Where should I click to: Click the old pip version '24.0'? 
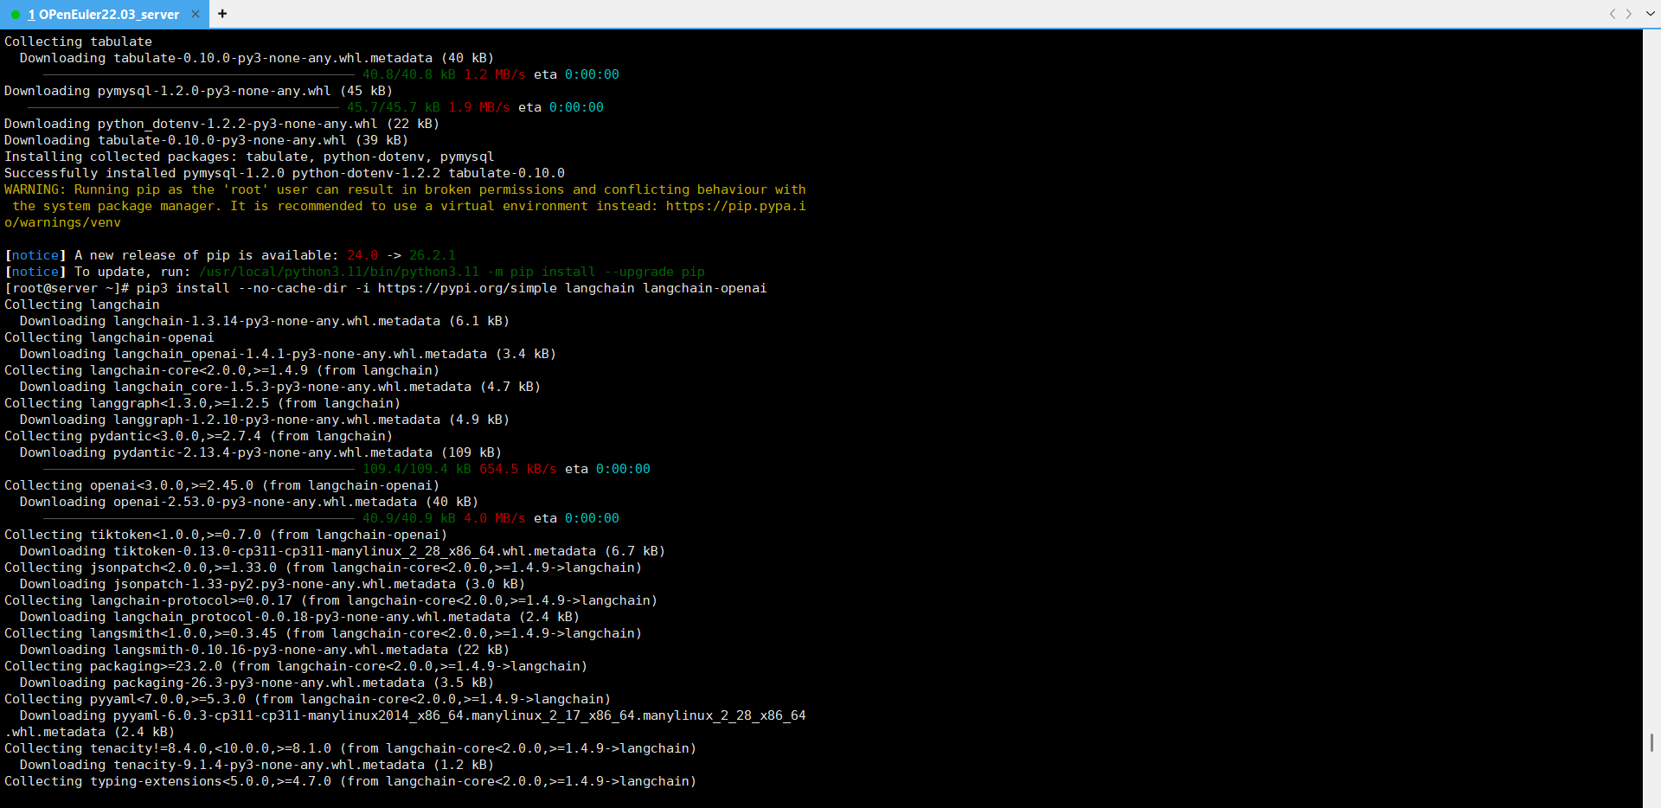pos(362,255)
